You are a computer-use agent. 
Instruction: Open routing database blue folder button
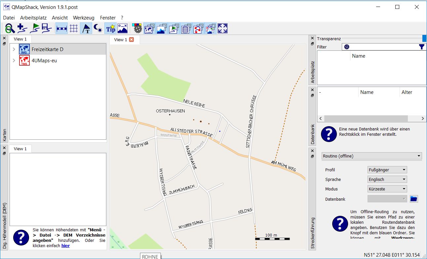point(414,199)
